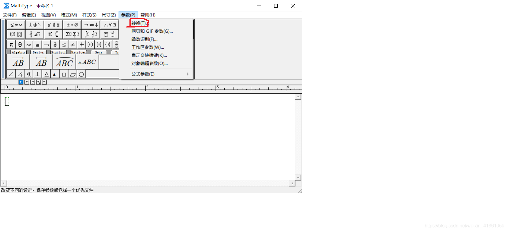Insert the spherical angle symbol

[x=29, y=74]
